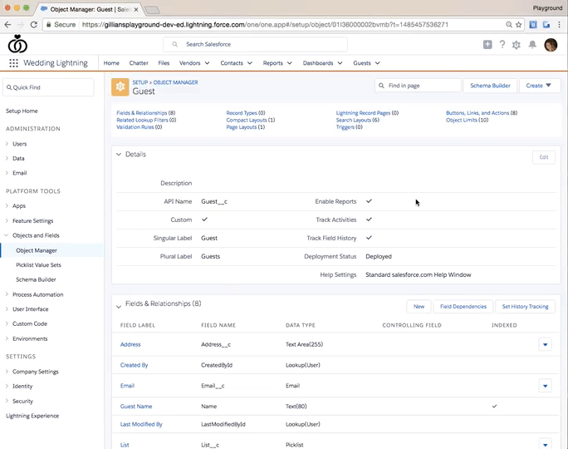
Task: Jump to Lightning Record Pages link
Action: pos(367,113)
